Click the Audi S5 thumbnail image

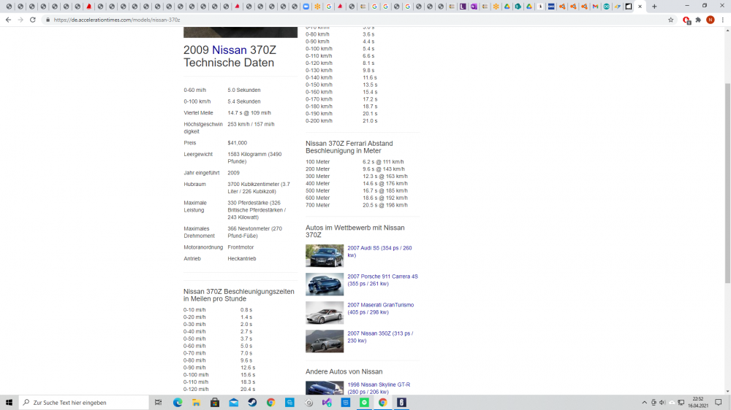[x=325, y=255]
